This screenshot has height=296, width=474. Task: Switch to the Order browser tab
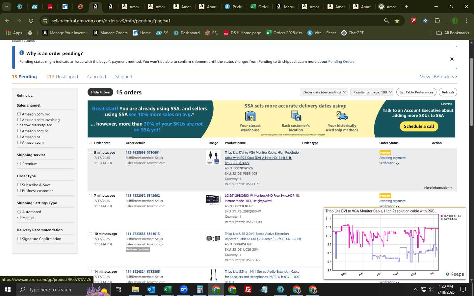point(259,7)
